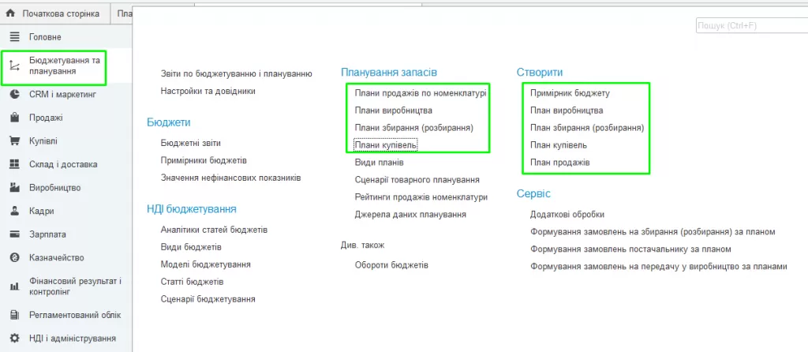
Task: Click the НДІ і адміністрування gear icon
Action: point(15,339)
